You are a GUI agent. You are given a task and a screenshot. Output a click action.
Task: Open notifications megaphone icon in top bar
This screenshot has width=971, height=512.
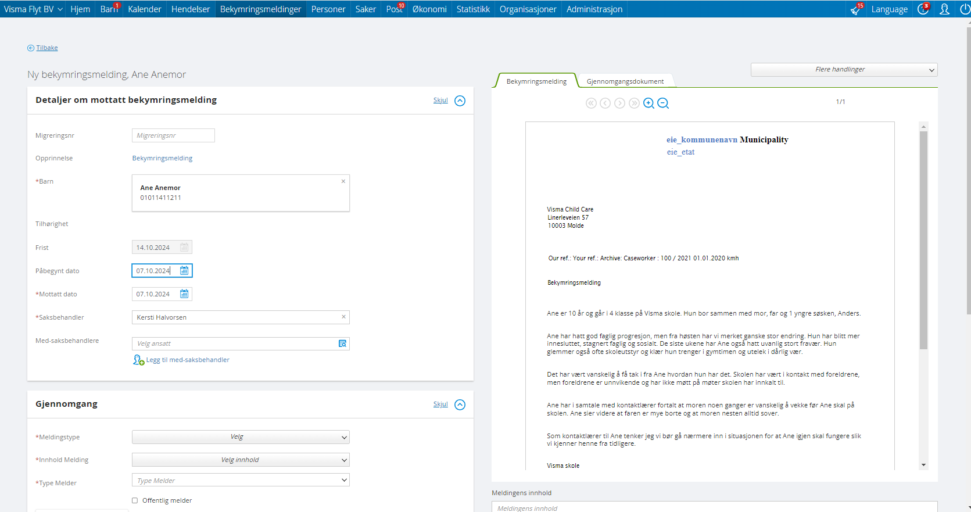tap(855, 9)
